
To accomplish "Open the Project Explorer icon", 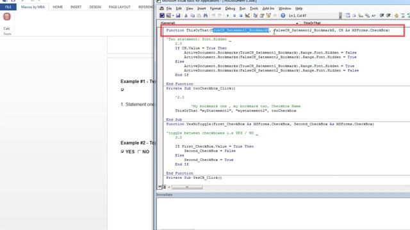I will pyautogui.click(x=255, y=15).
